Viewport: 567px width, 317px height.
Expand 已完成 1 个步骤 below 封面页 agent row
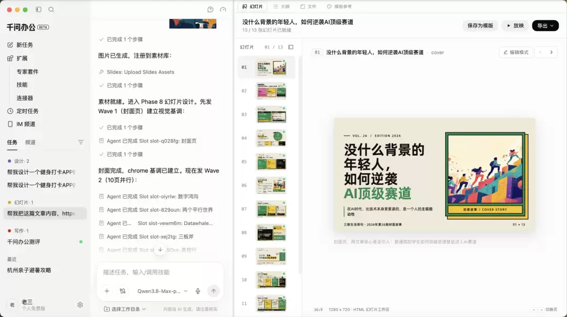(121, 155)
